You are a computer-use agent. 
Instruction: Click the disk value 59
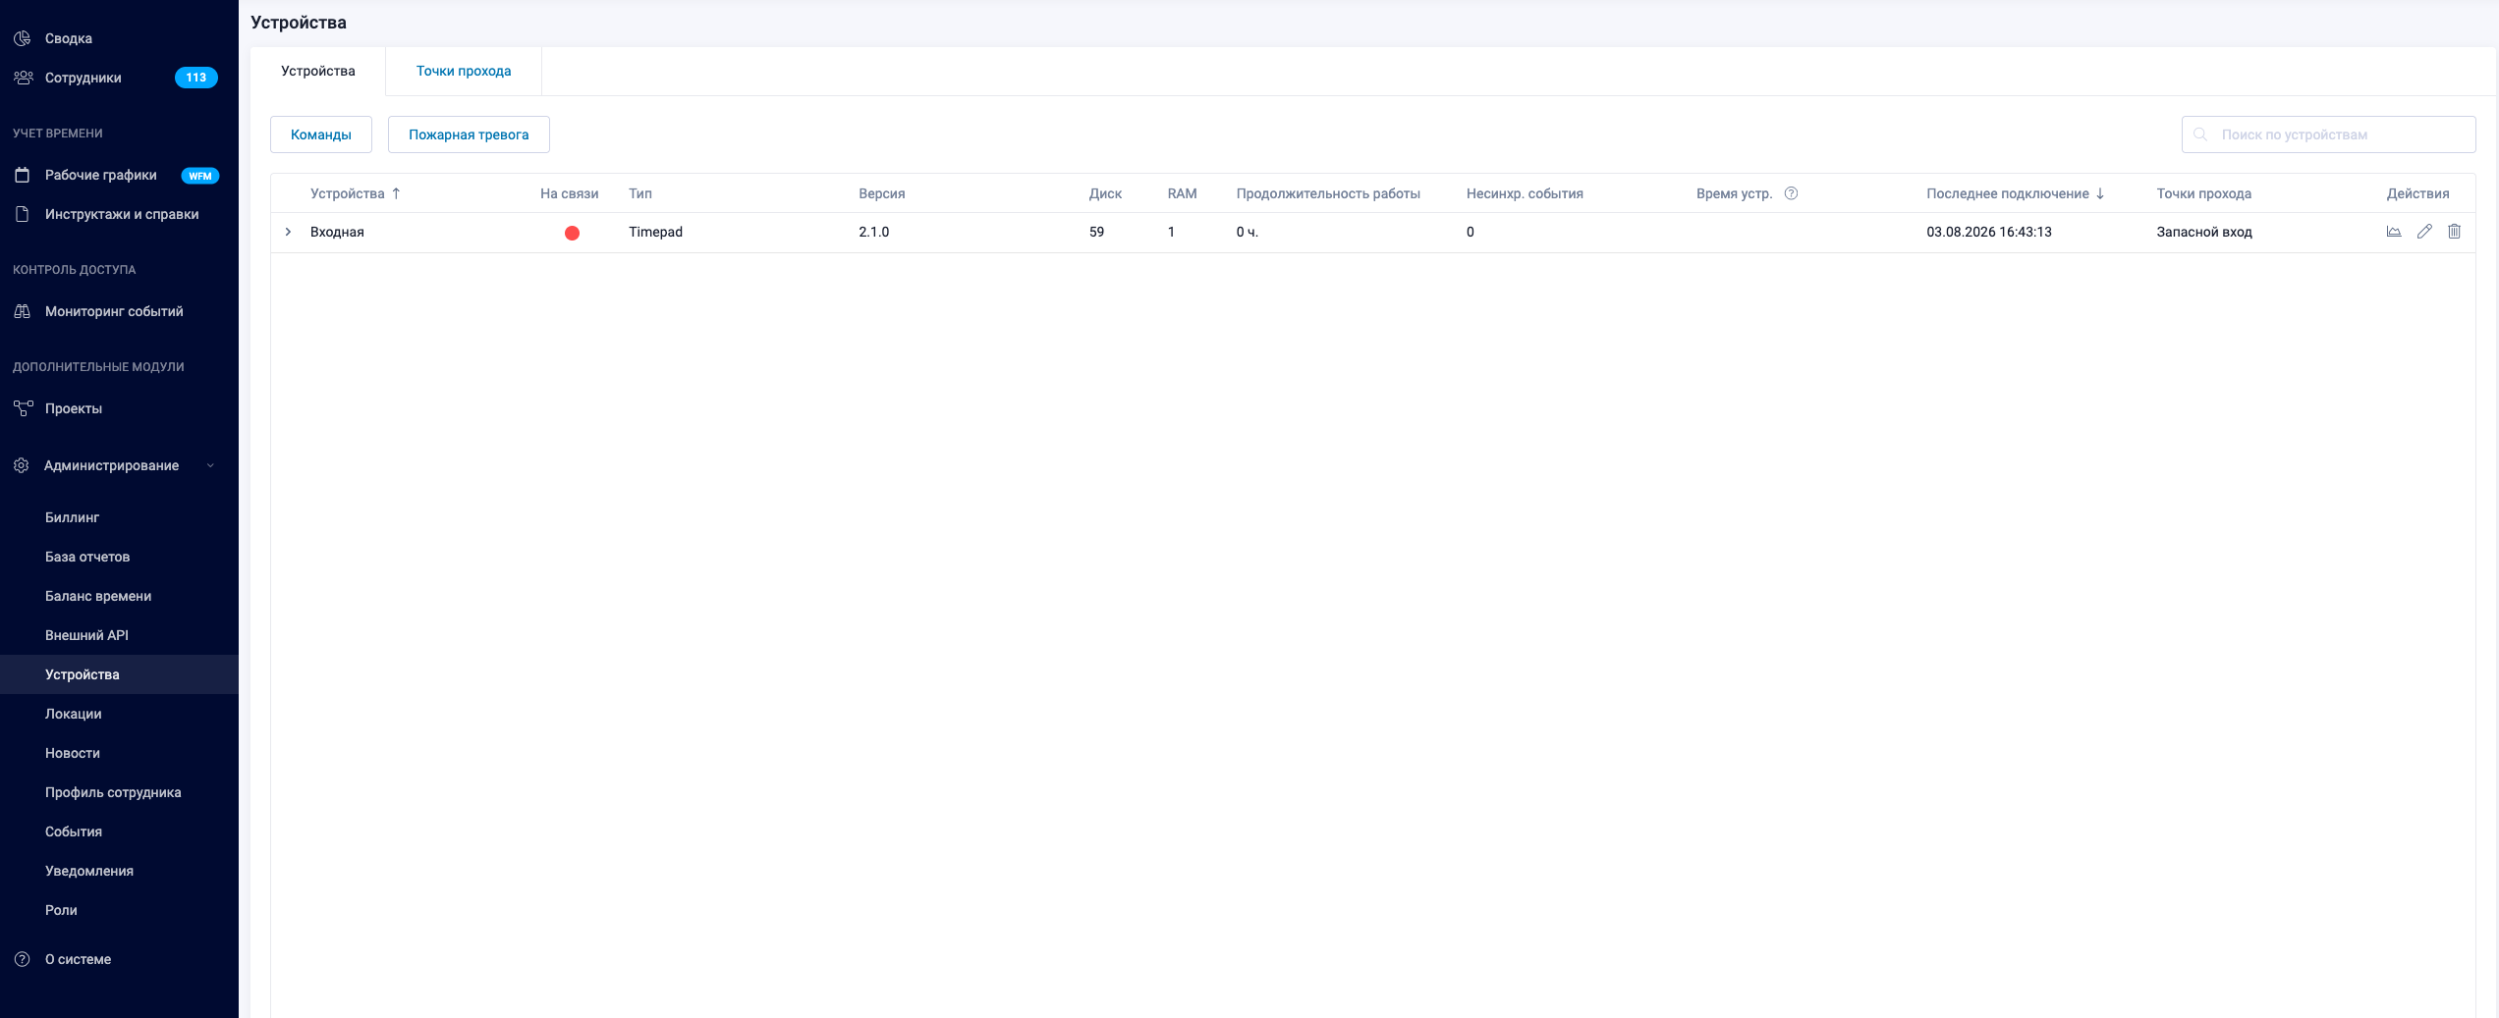click(x=1096, y=232)
